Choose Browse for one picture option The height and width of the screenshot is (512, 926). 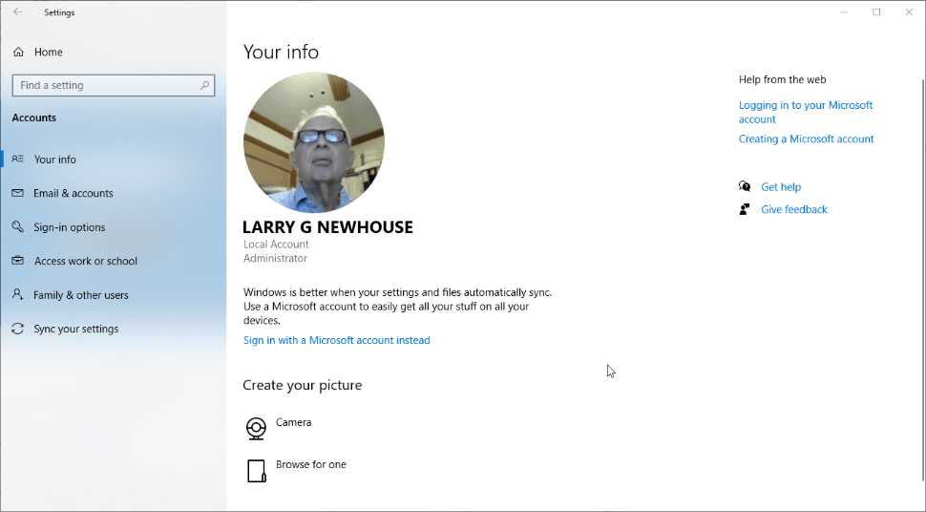click(x=310, y=464)
